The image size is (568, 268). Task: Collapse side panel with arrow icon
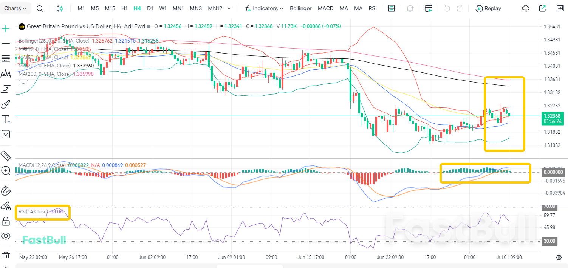pos(560,8)
